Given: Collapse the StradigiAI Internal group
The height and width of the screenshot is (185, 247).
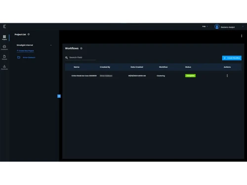Looking at the screenshot, I should [51, 45].
